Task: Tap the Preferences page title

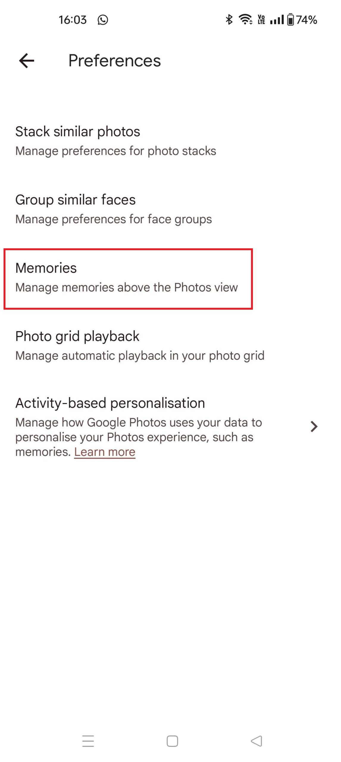Action: [115, 61]
